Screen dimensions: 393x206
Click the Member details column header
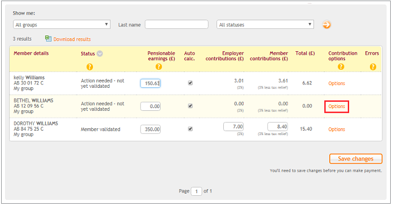pyautogui.click(x=31, y=53)
